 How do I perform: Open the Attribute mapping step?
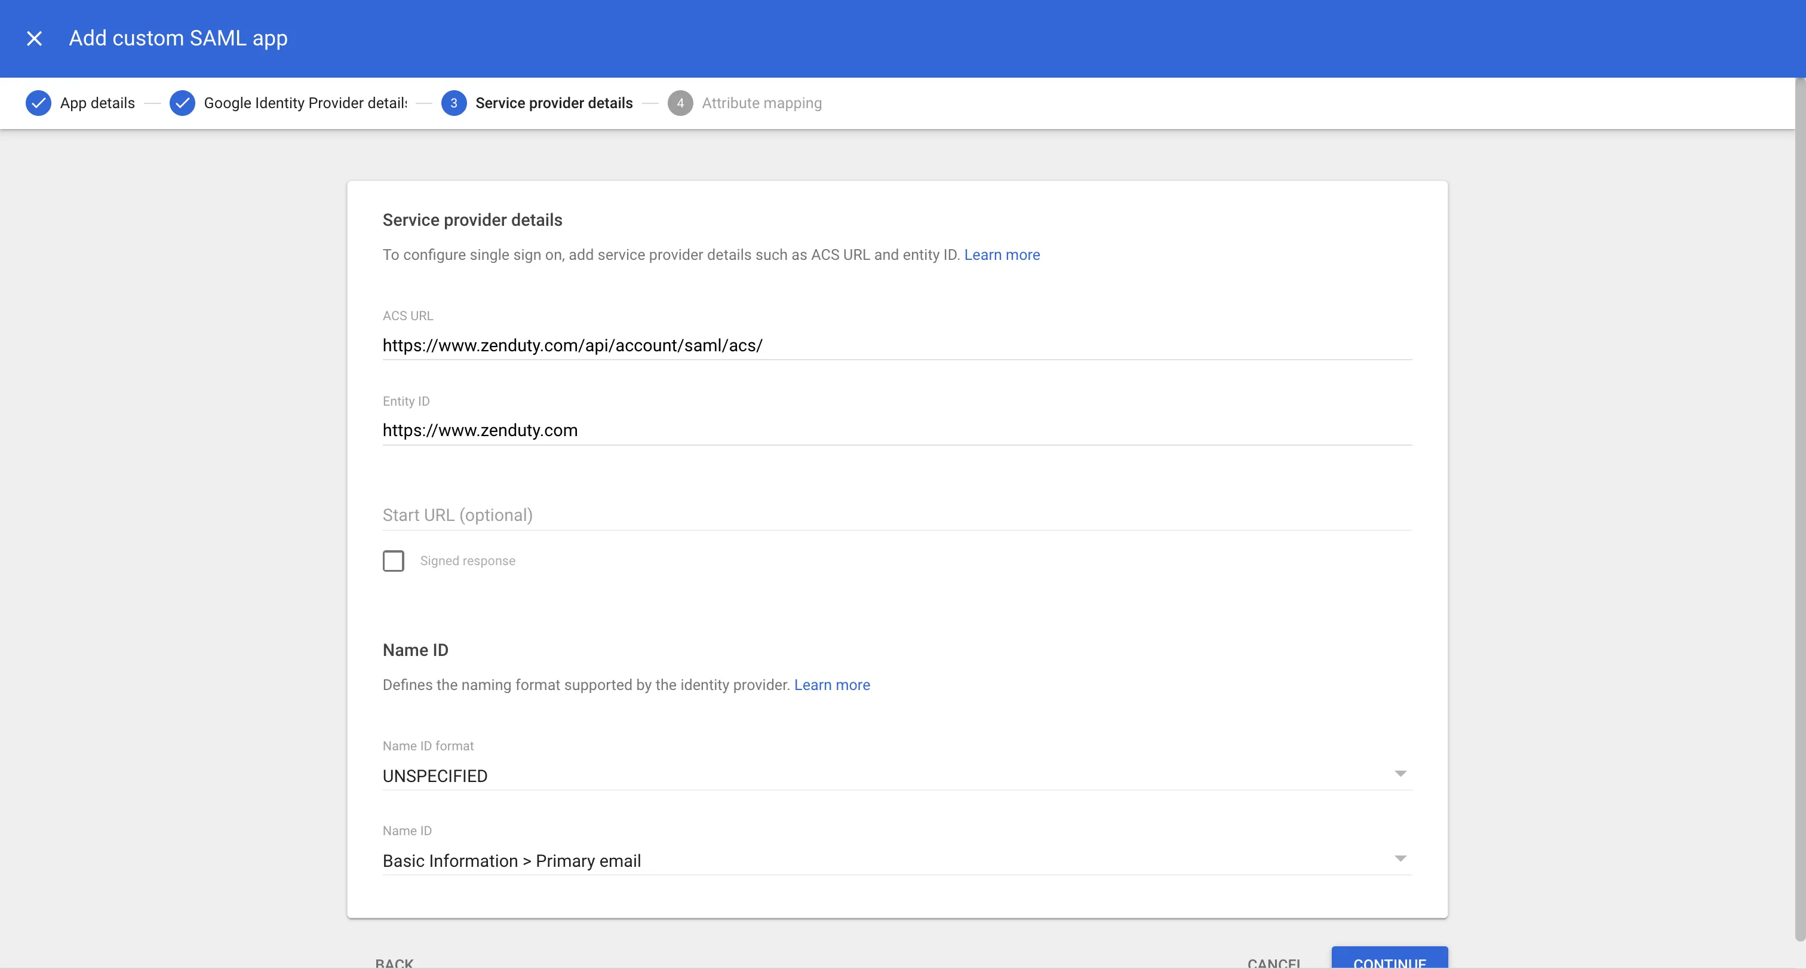point(761,103)
